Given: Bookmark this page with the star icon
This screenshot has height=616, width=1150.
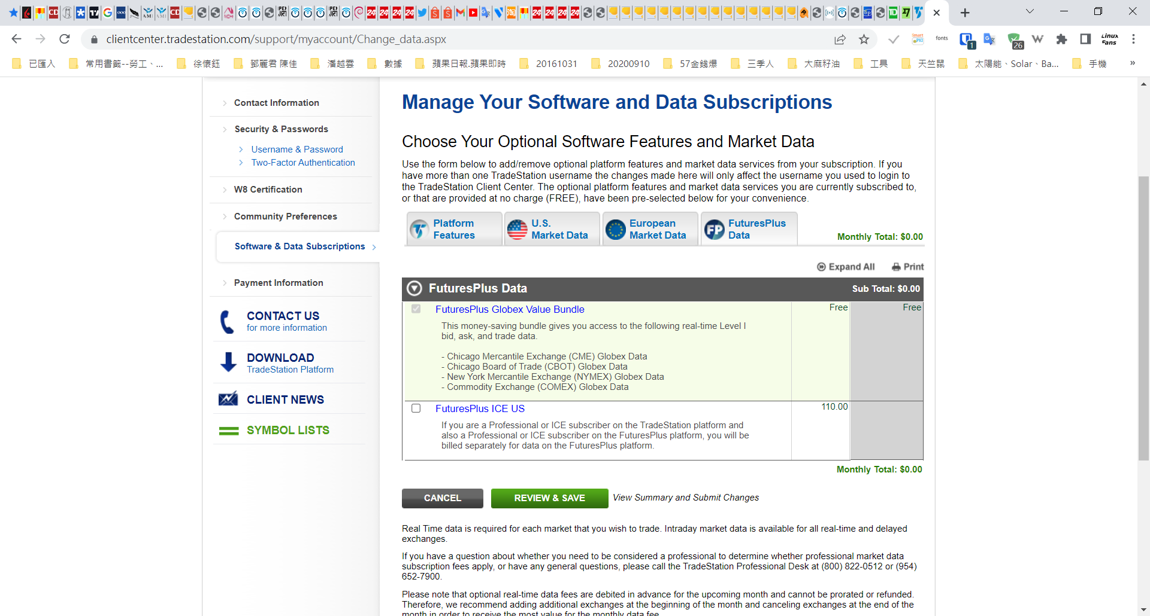Looking at the screenshot, I should pyautogui.click(x=864, y=39).
